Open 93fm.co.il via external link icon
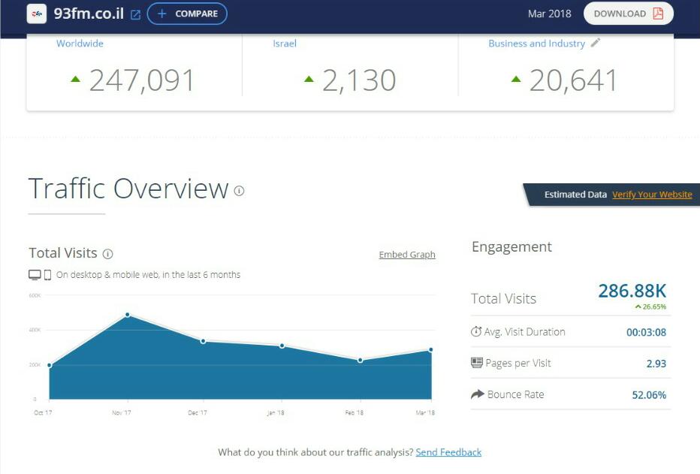 [x=135, y=14]
